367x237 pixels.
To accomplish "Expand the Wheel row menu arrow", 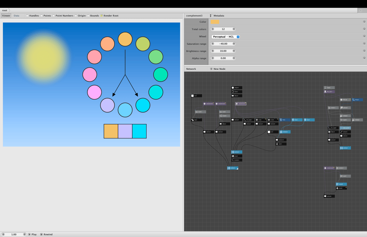I will pos(364,36).
